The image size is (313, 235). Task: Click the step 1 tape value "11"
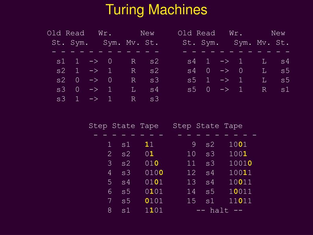coord(149,144)
